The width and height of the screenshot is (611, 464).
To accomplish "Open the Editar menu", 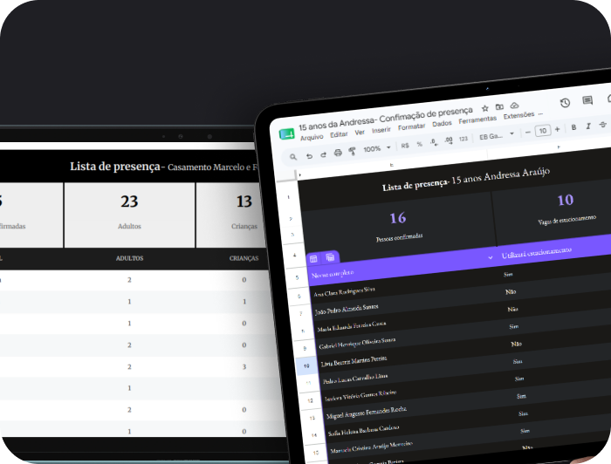I will (x=339, y=134).
